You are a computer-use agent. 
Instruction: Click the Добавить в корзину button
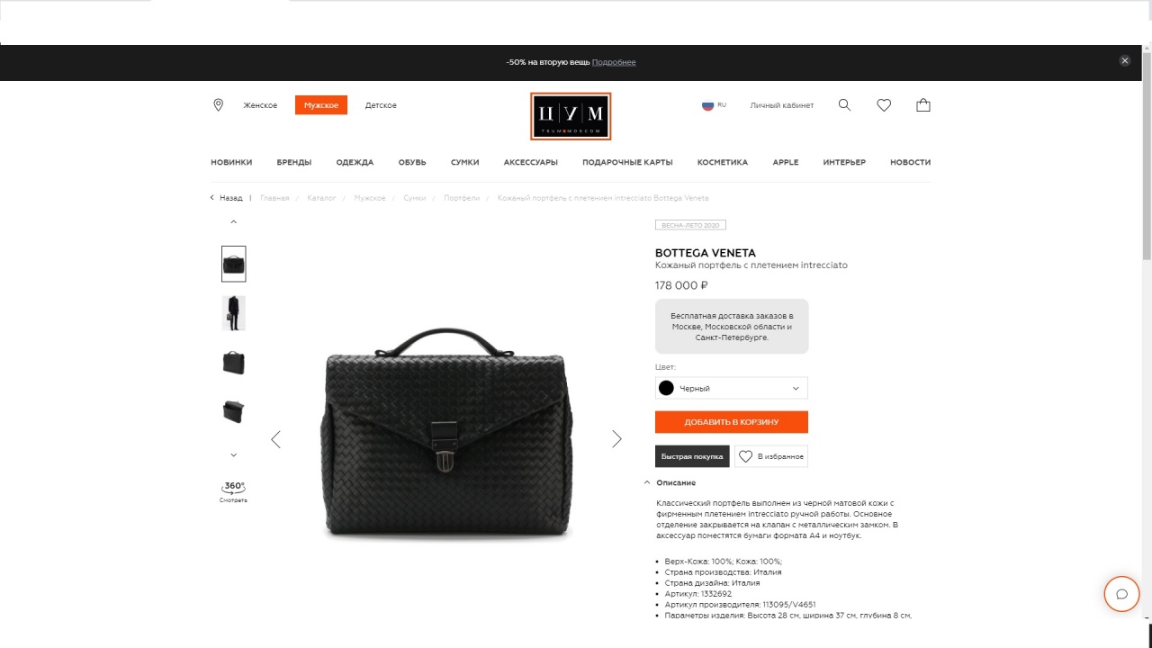point(732,422)
